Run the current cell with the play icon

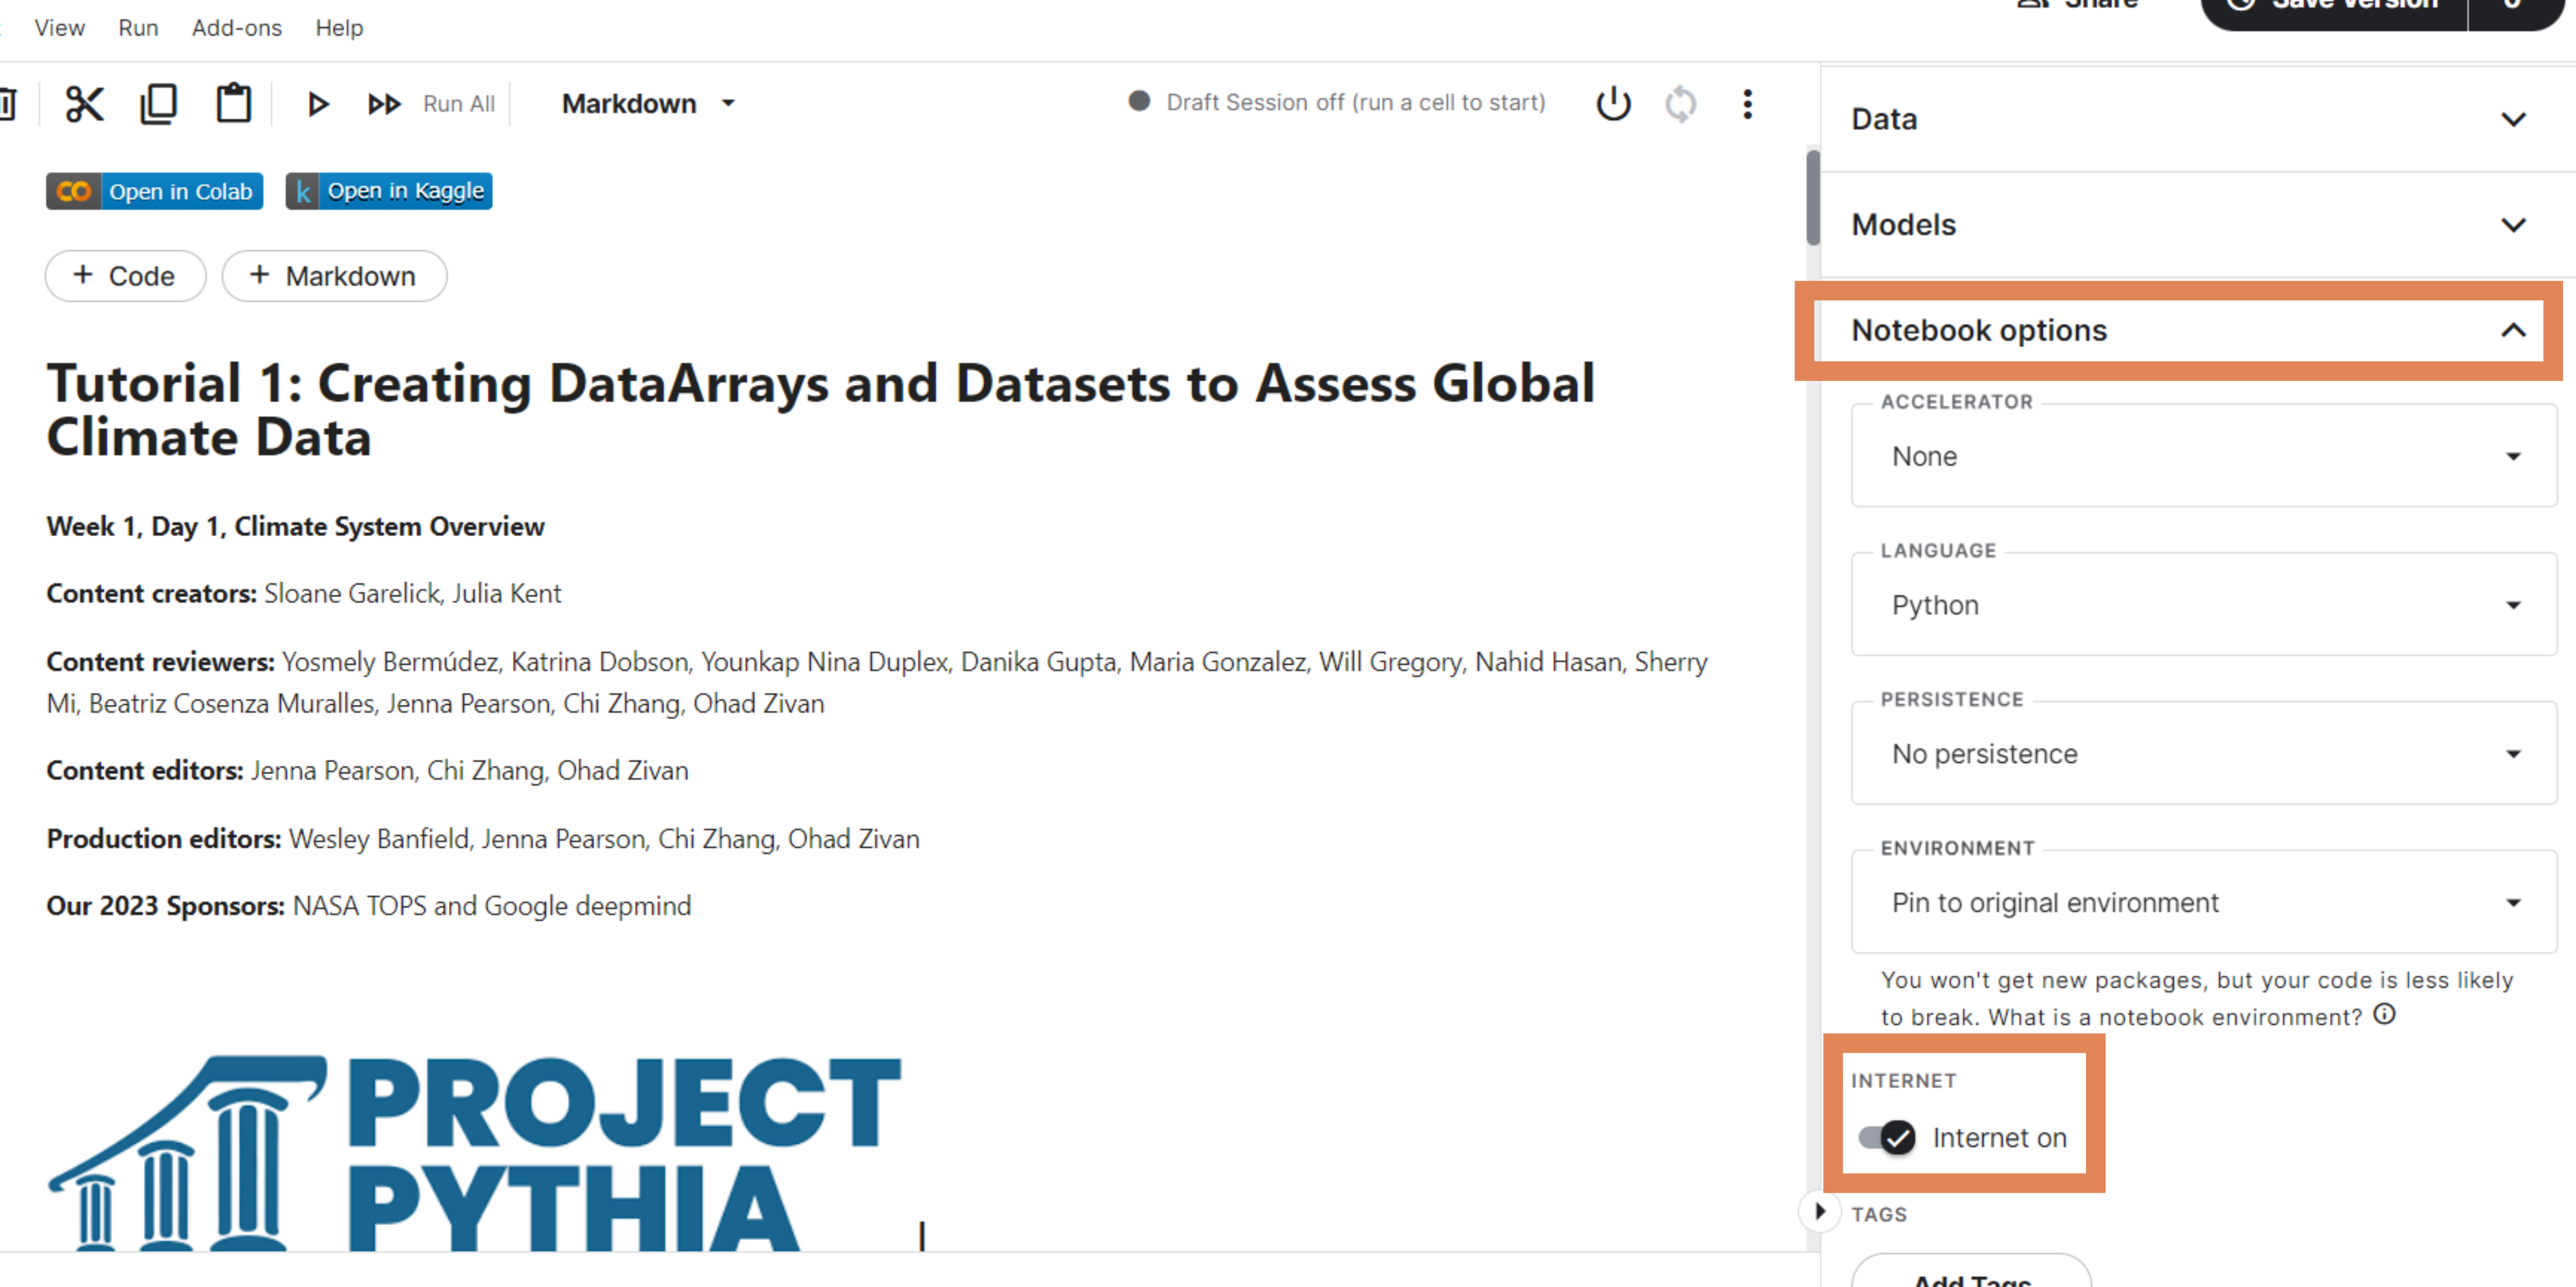[x=318, y=104]
